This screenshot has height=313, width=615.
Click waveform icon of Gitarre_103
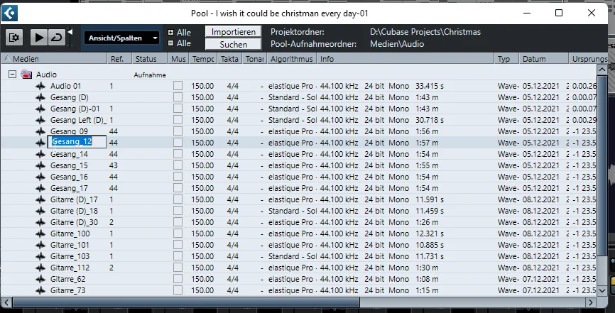[40, 256]
